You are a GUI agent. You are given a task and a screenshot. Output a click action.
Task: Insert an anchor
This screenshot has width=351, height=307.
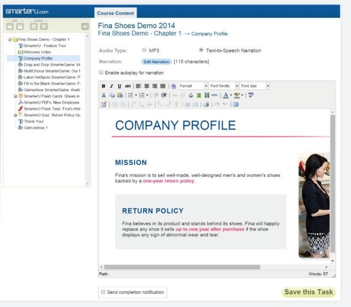pos(191,95)
